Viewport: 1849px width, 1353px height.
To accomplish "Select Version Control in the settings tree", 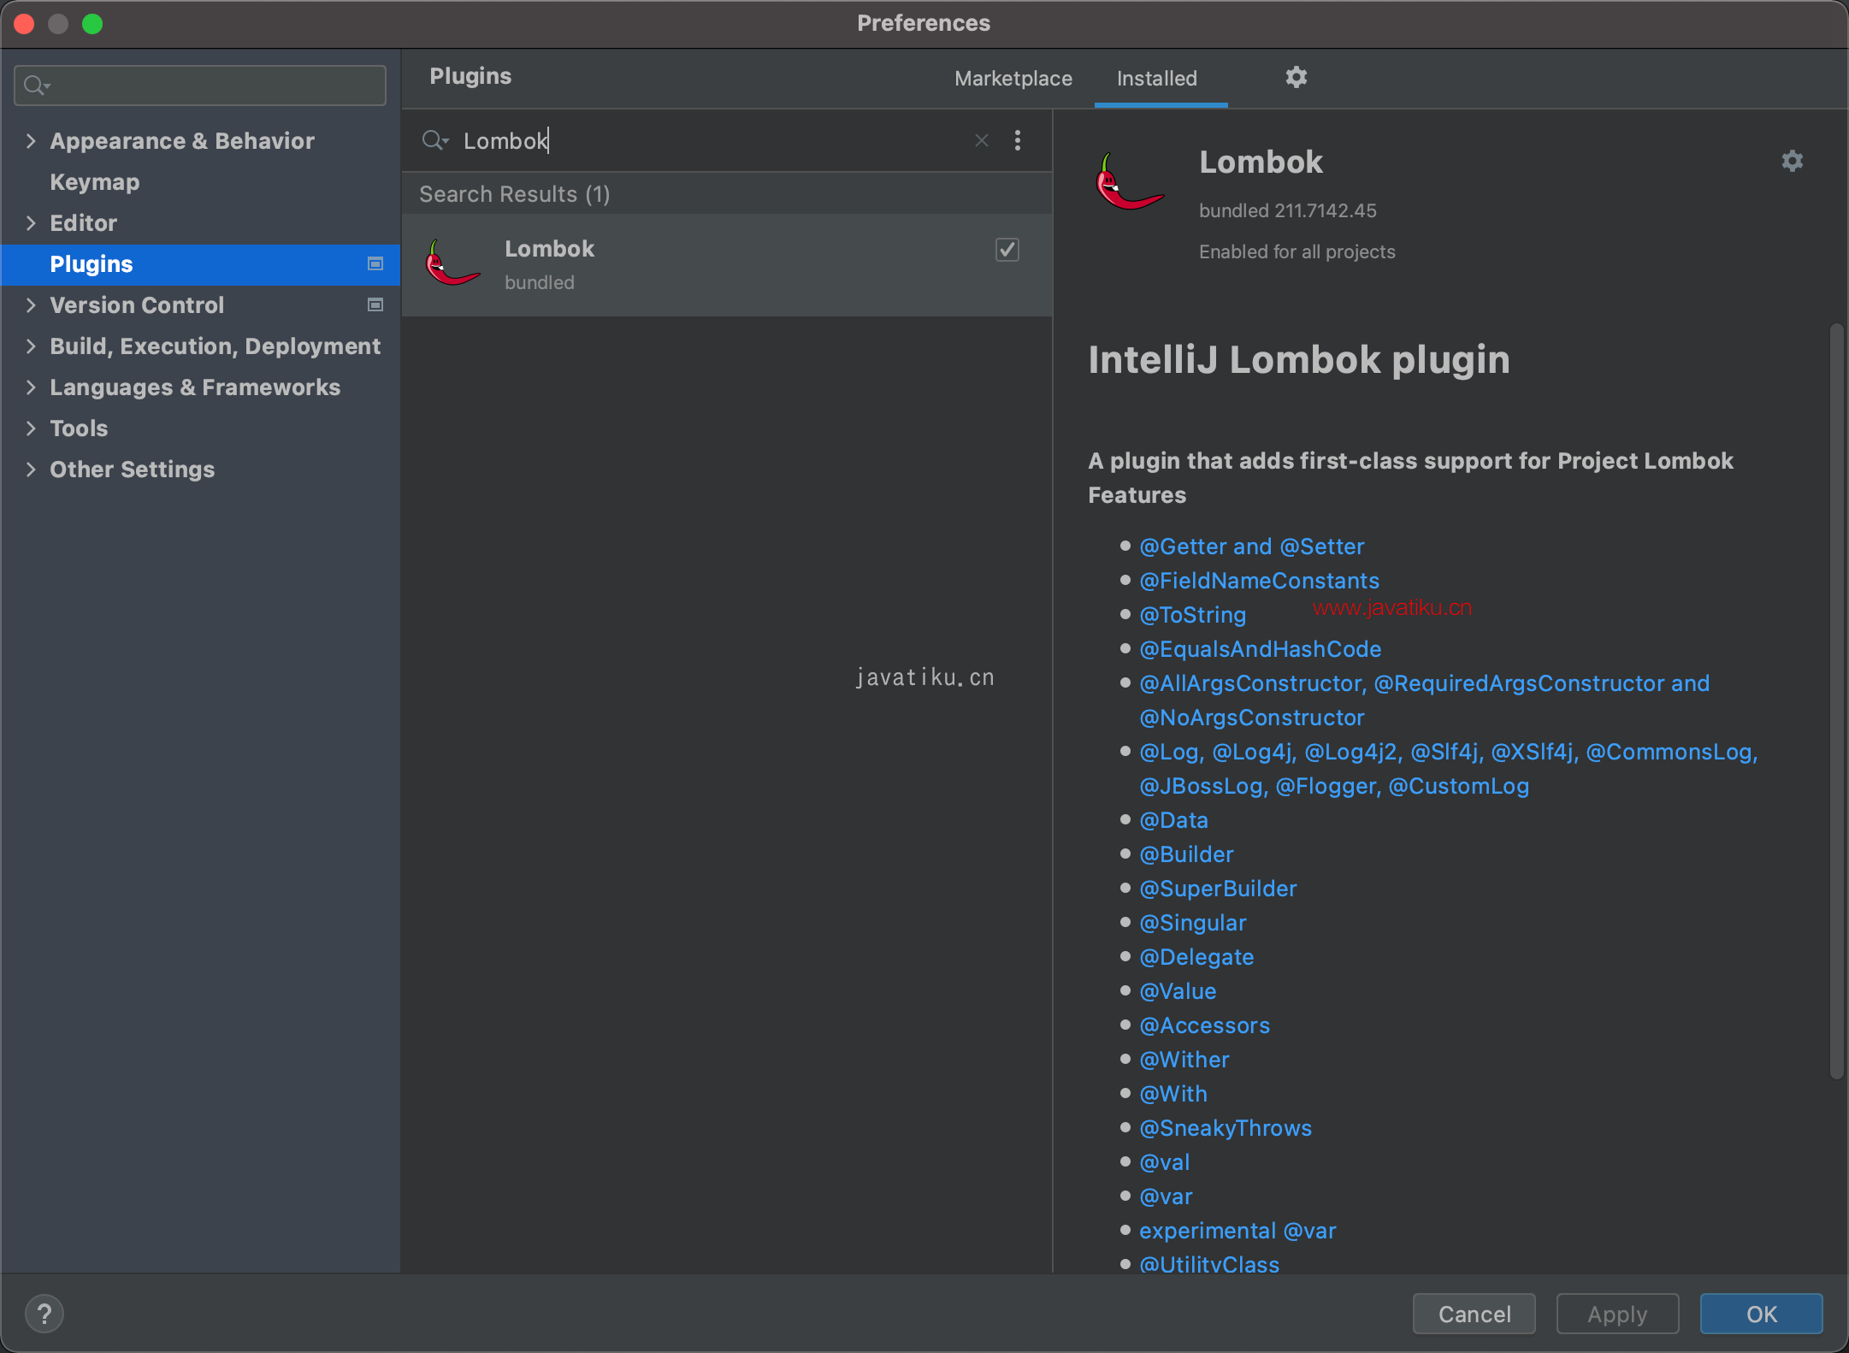I will click(x=137, y=305).
